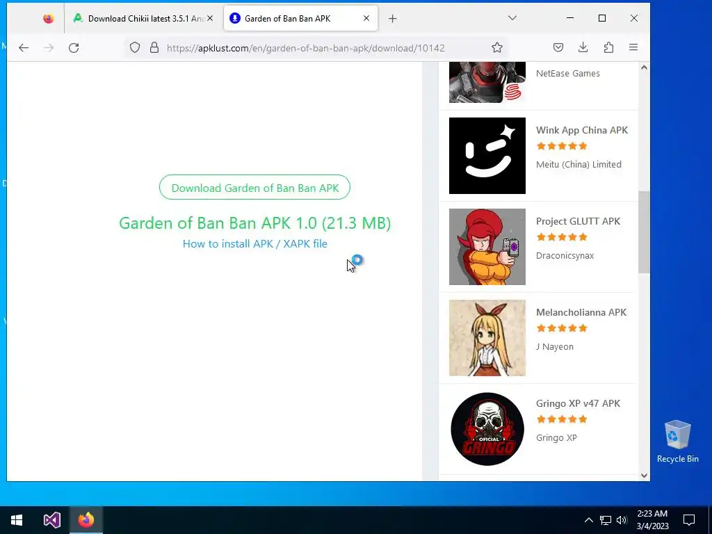This screenshot has width=712, height=534.
Task: Open network status tray icon
Action: (x=606, y=520)
